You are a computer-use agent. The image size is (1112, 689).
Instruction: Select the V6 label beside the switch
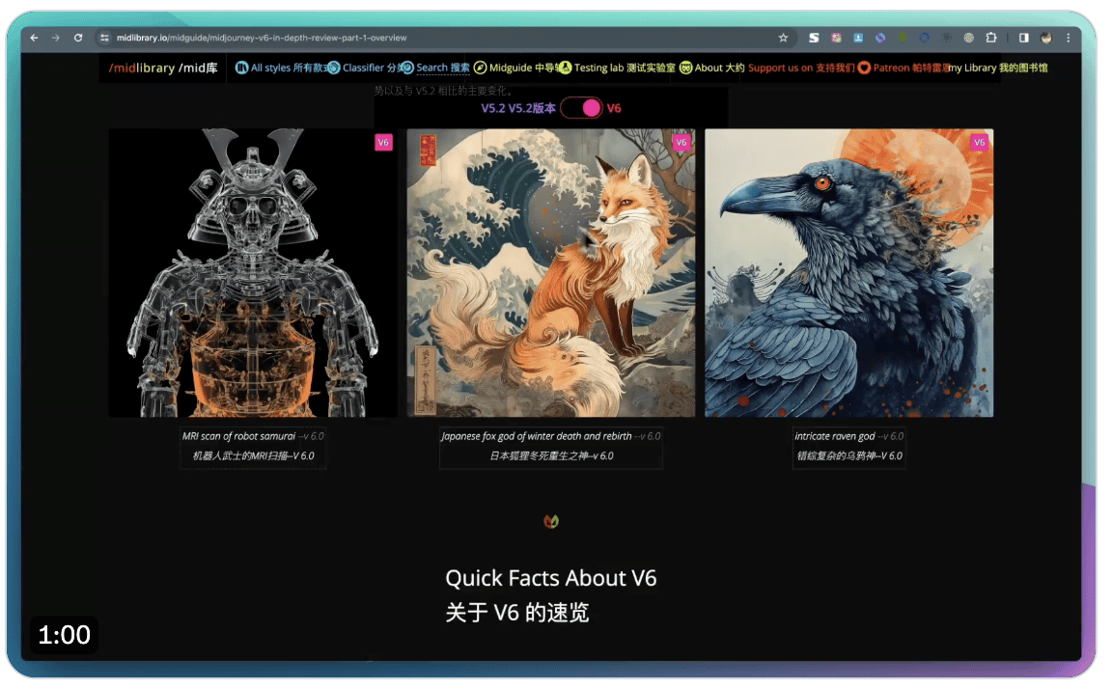614,108
